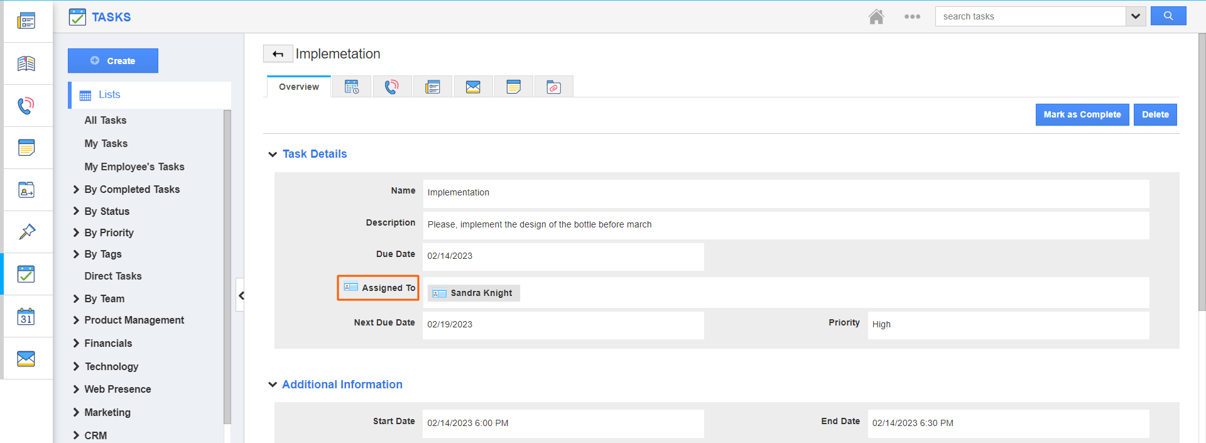The height and width of the screenshot is (443, 1206).
Task: Open the calendar tab icon in task view
Action: click(x=352, y=87)
